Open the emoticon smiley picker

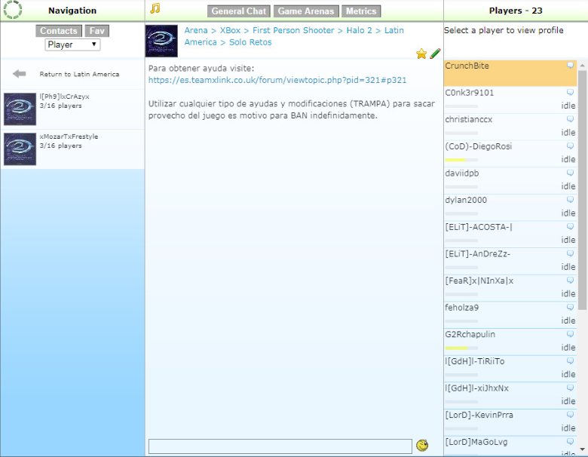tap(422, 446)
